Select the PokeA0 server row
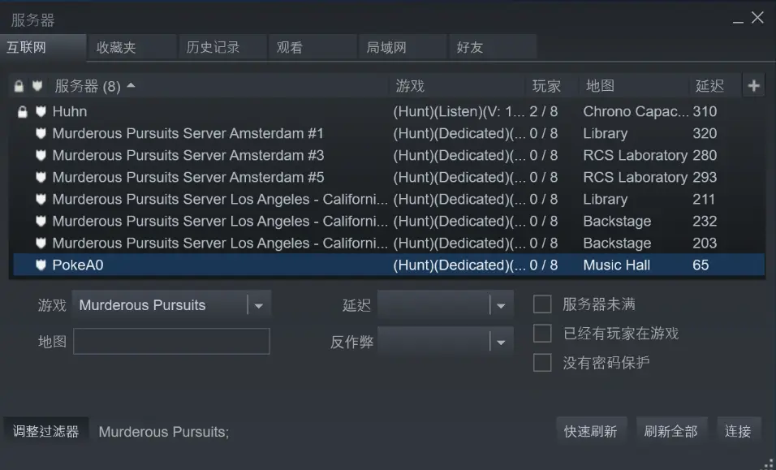Image resolution: width=776 pixels, height=470 pixels. 389,265
